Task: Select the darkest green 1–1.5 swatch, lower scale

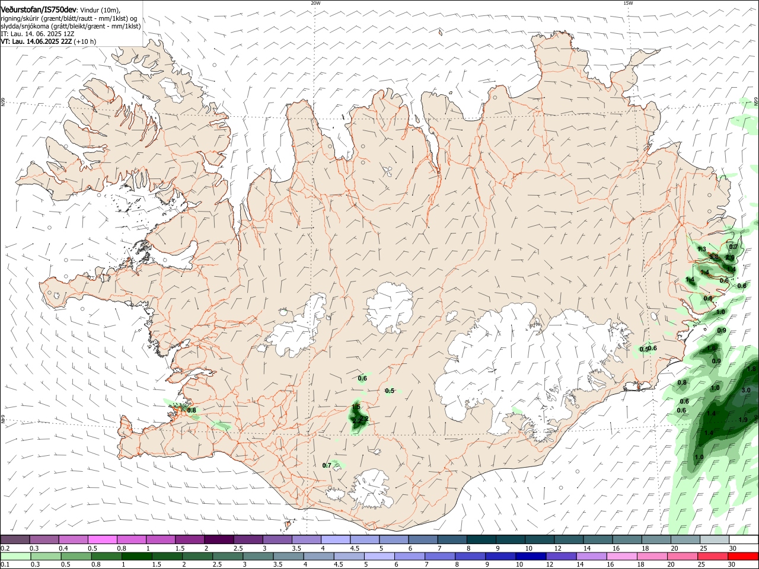Action: pos(136,556)
